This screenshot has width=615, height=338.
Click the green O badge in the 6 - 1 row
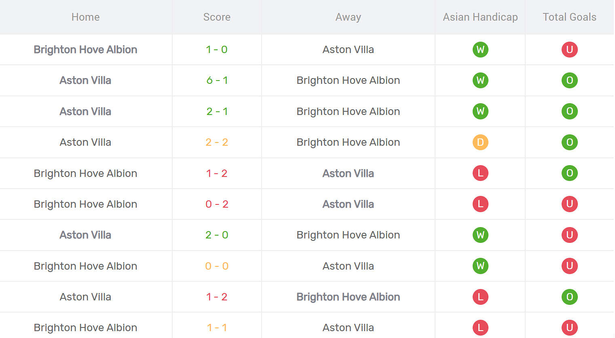coord(569,80)
